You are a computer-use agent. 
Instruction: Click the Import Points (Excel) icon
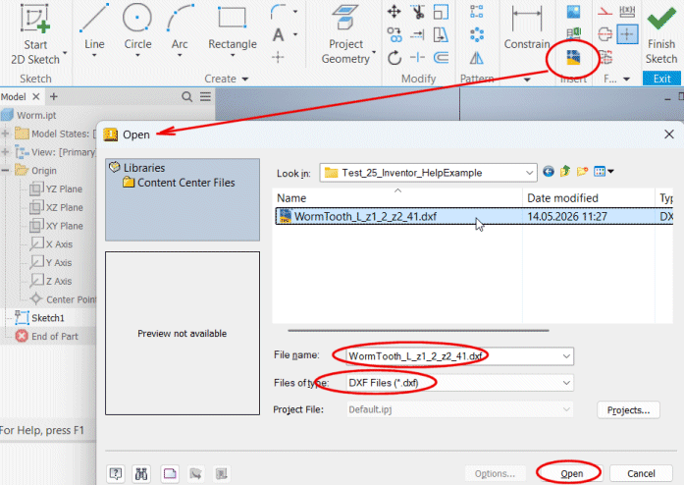573,34
